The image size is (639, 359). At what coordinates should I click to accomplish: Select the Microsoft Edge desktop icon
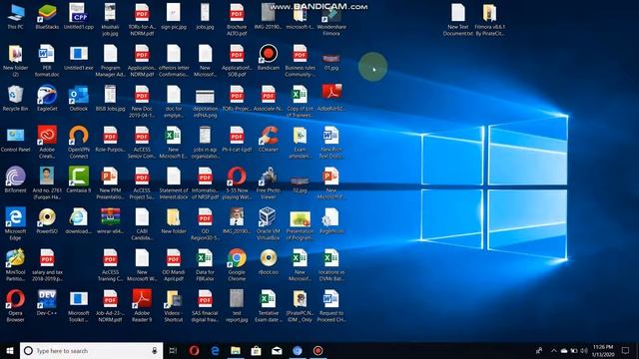coord(16,223)
